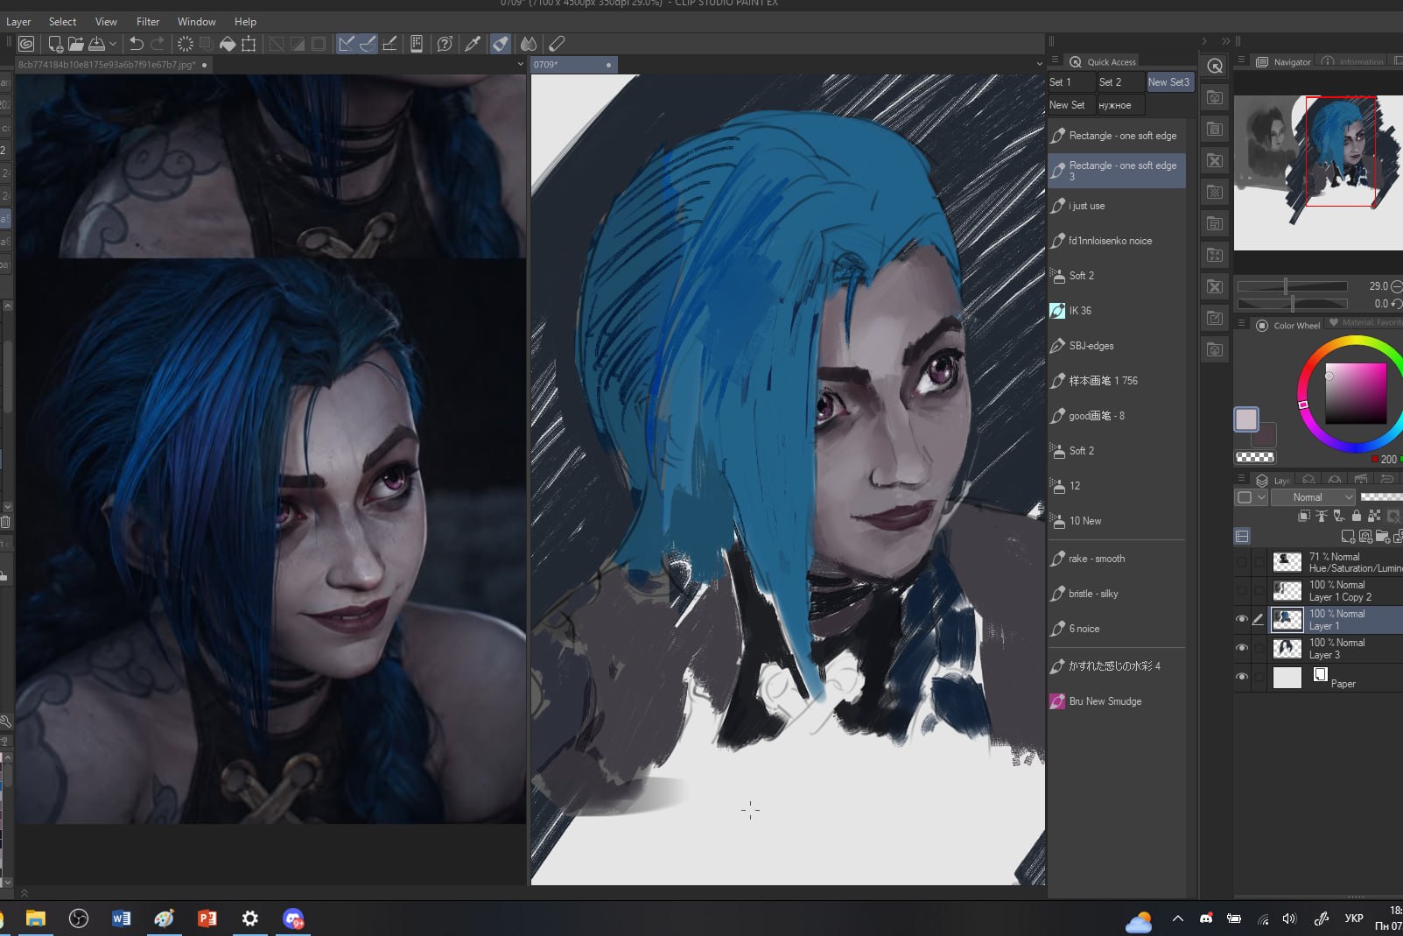
Task: Select 'Rectangle - one soft edge 3' brush
Action: tap(1117, 171)
